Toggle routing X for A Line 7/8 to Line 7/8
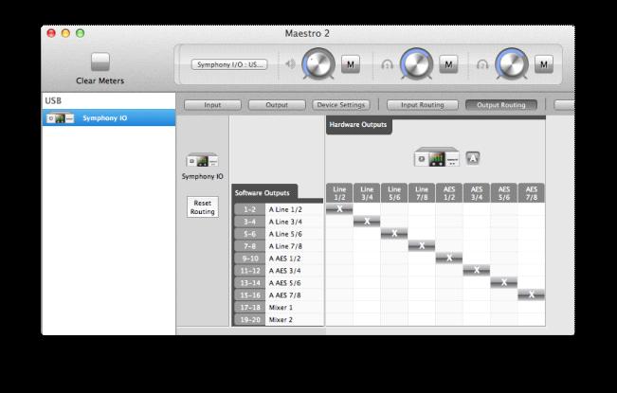Screen dimensions: 617x393 point(422,245)
